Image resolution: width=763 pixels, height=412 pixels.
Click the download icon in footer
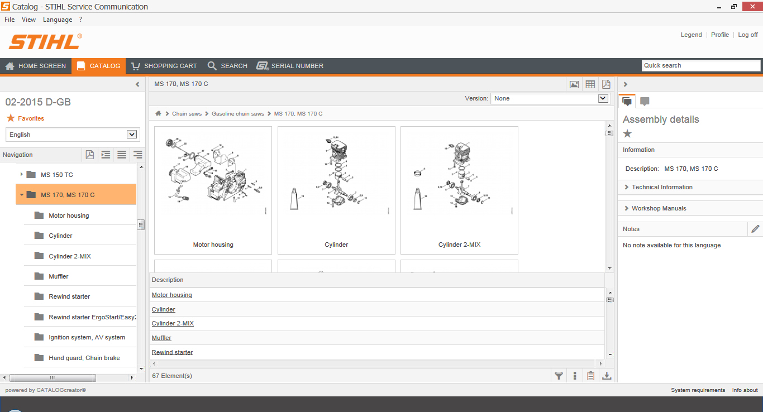(x=607, y=376)
